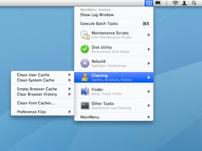Click the 'Permissions, Disk Repair' subtitle
Image resolution: width=202 pixels, height=151 pixels.
click(111, 51)
